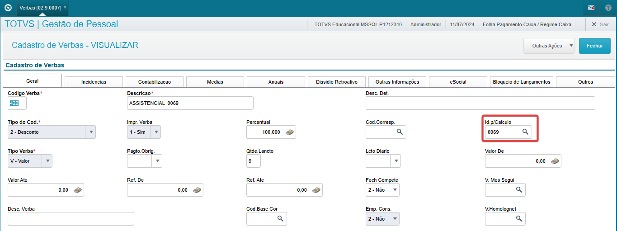617x231 pixels.
Task: Open the Cod.Corresp. search magnifier
Action: pyautogui.click(x=400, y=132)
